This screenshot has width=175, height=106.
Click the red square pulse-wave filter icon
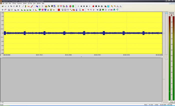(59, 10)
